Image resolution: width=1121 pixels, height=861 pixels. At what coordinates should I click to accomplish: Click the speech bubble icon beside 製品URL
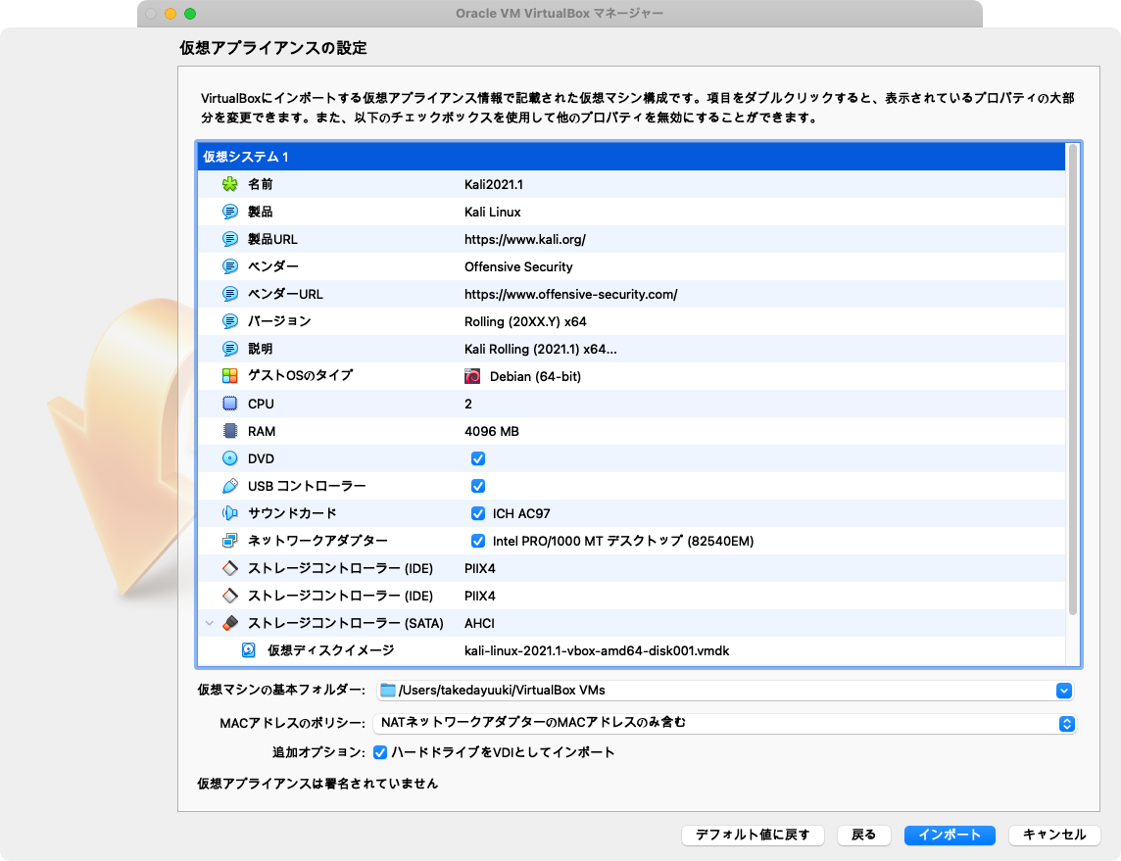(x=229, y=239)
